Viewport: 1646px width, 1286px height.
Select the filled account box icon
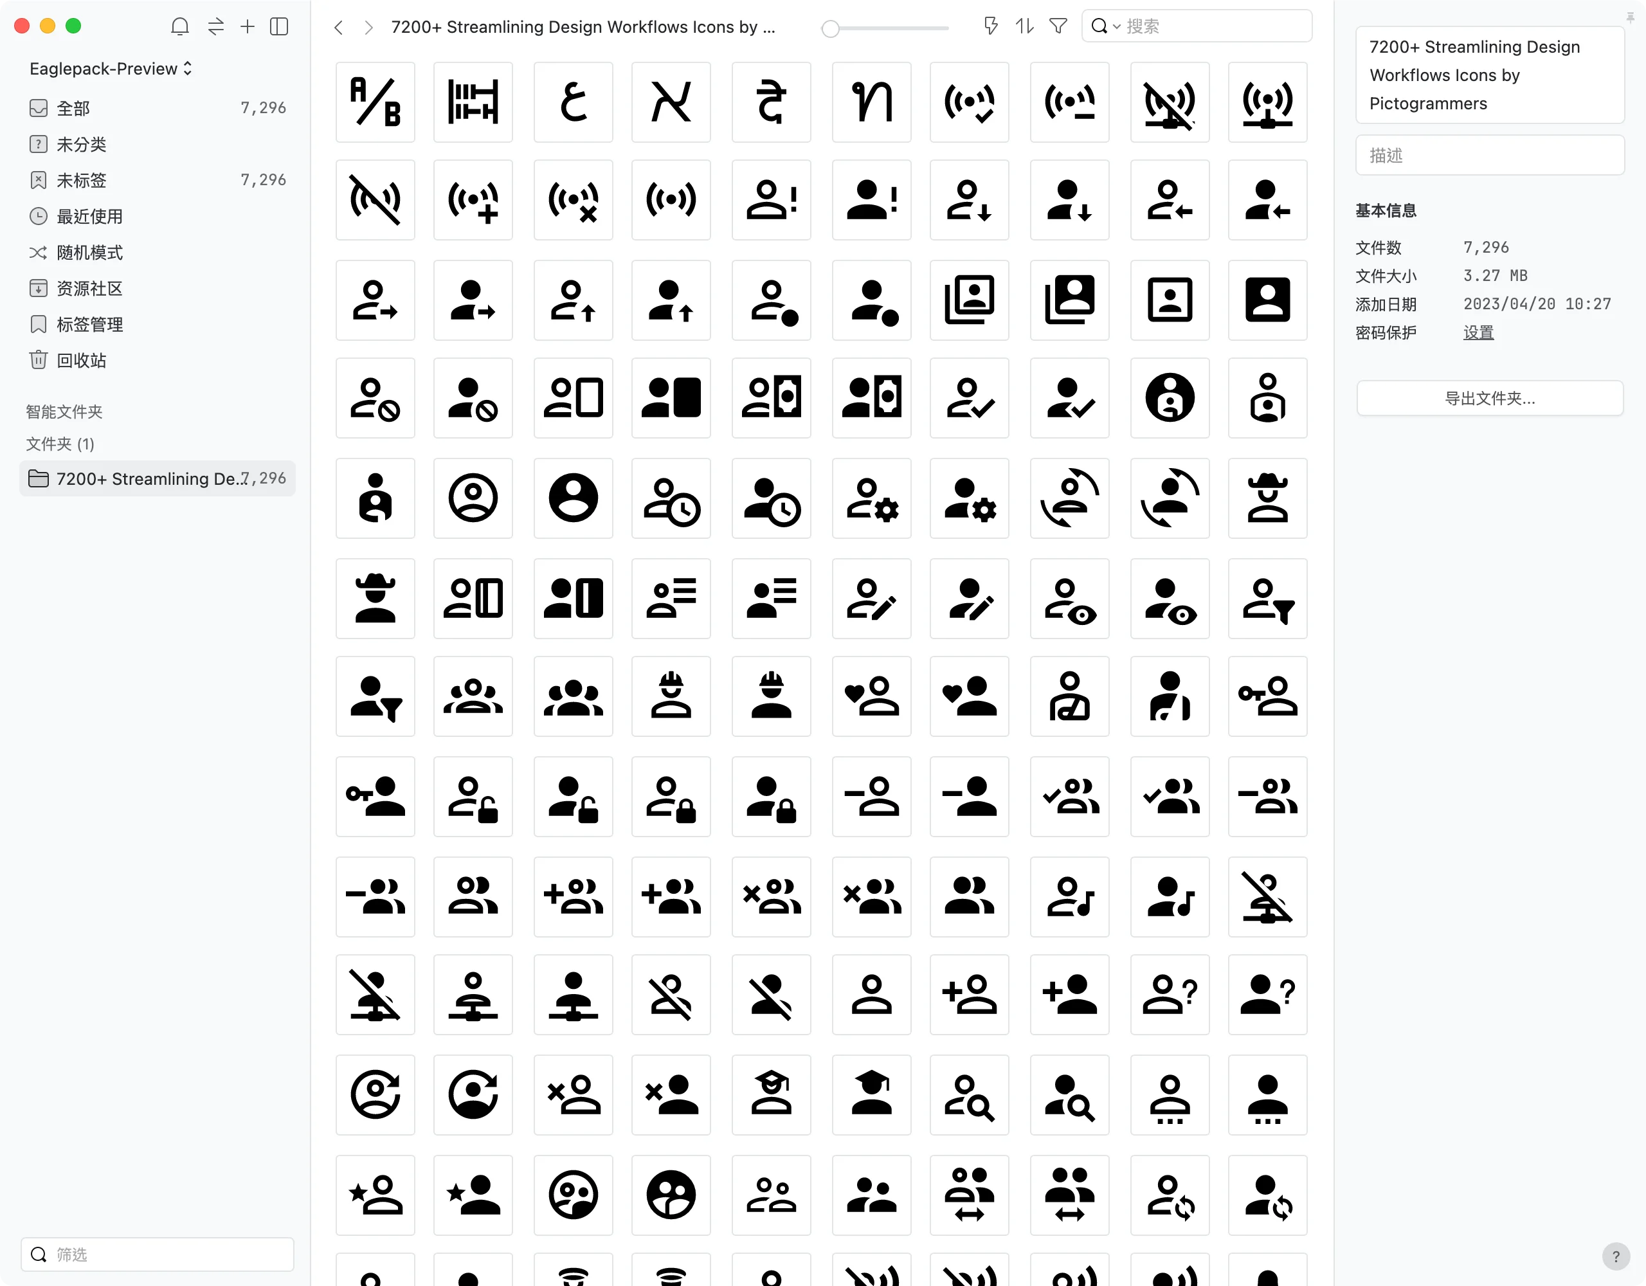(x=1268, y=300)
